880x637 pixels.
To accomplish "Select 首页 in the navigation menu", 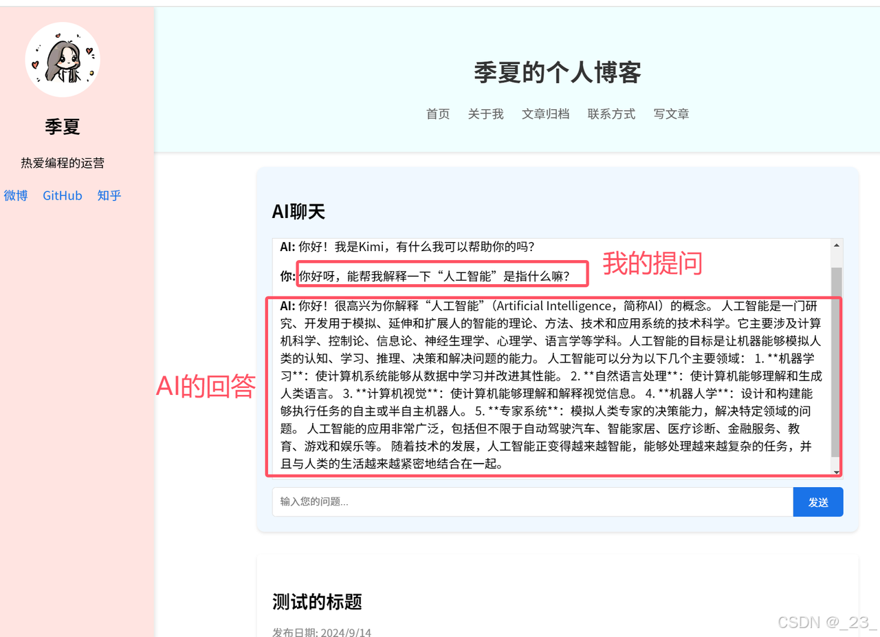I will tap(437, 114).
